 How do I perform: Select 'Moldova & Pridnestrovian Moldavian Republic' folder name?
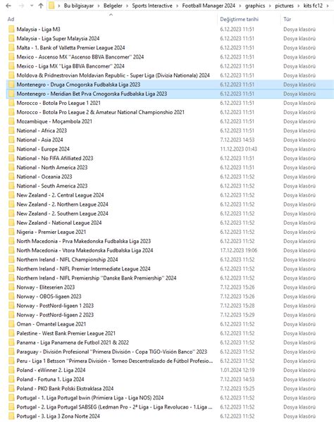(113, 75)
